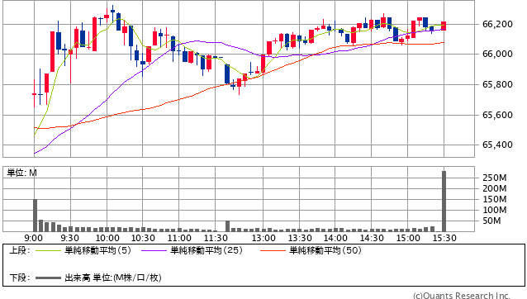Select the 単純移動平均(50) legend label
Image resolution: width=527 pixels, height=299 pixels.
pyautogui.click(x=325, y=250)
